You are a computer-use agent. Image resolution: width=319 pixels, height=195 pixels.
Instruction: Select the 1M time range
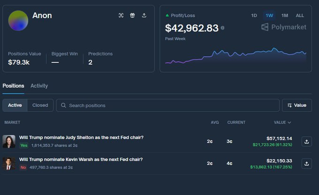pyautogui.click(x=284, y=15)
